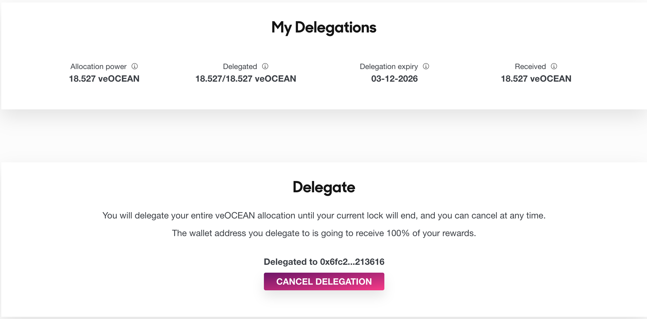Click the 'Delegated to' text

[x=290, y=262]
